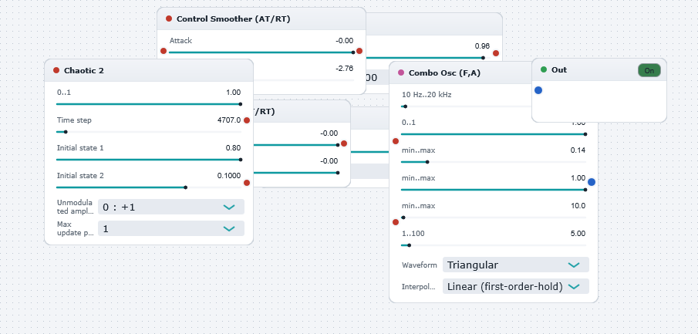The height and width of the screenshot is (334, 698).
Task: Select the Combo Osc (F,A) node title
Action: click(x=444, y=73)
